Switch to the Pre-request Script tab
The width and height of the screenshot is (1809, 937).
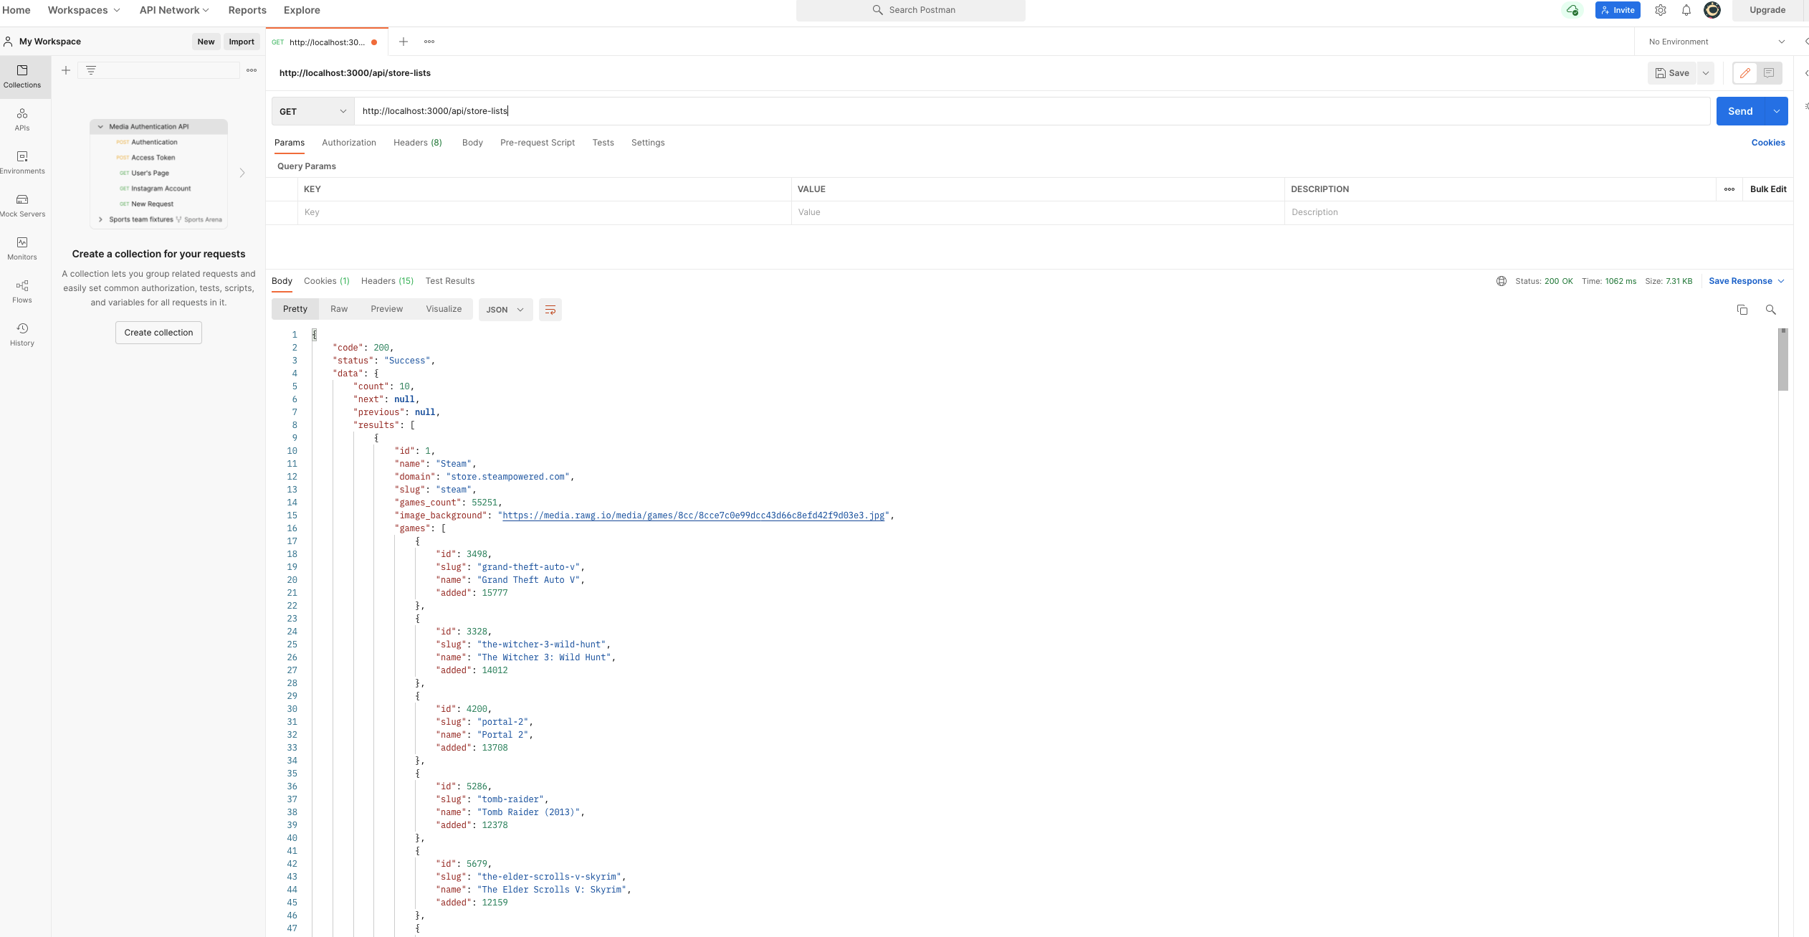tap(538, 143)
